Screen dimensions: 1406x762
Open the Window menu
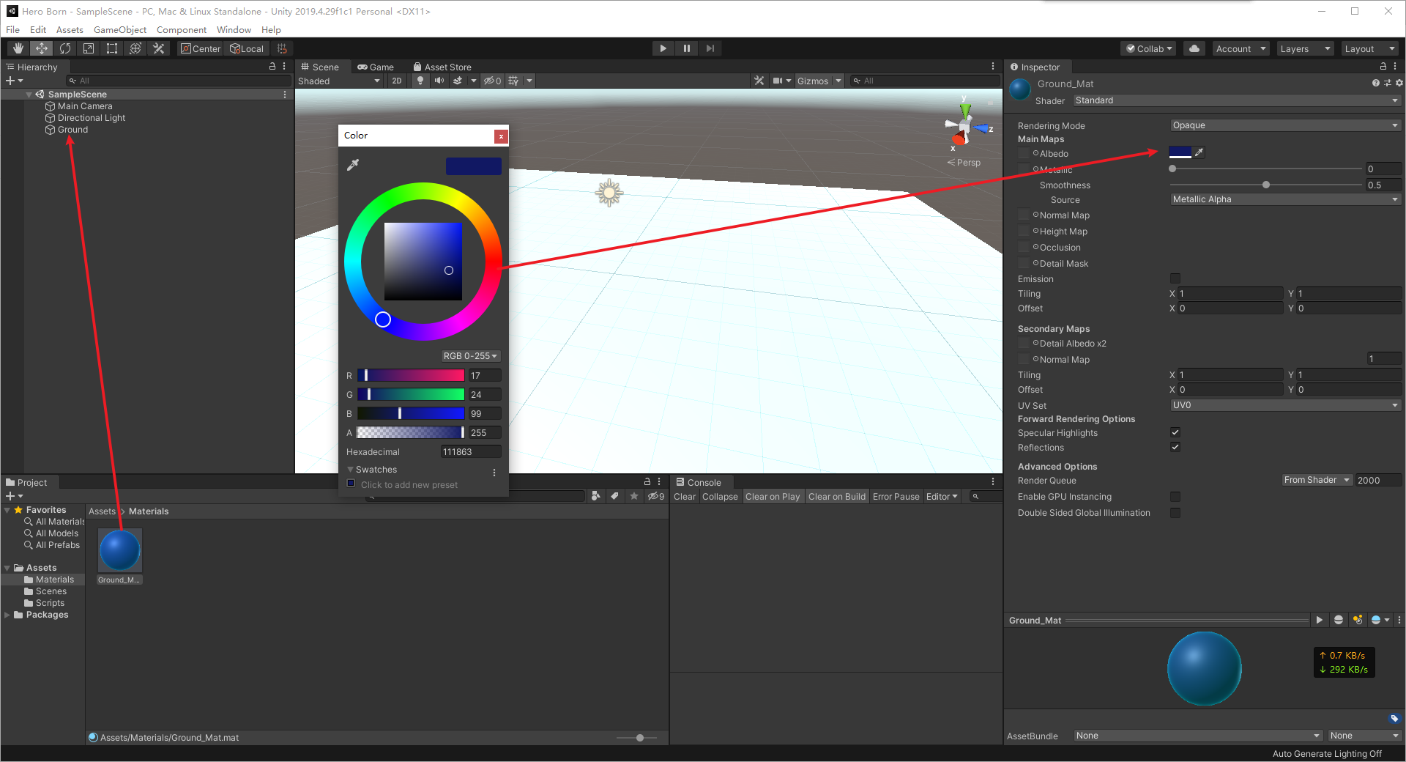234,29
